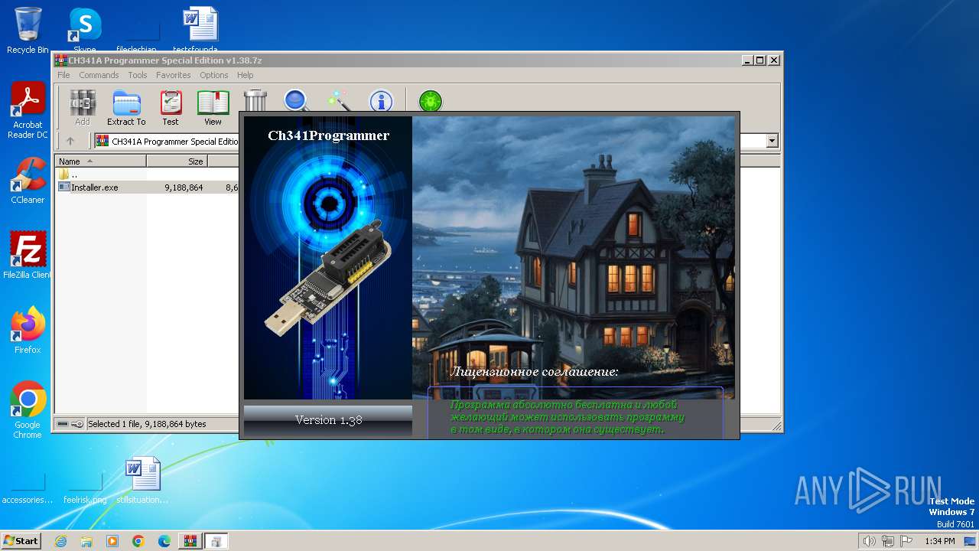Click the Ch341Programmer title in installer
This screenshot has width=979, height=551.
(x=328, y=135)
